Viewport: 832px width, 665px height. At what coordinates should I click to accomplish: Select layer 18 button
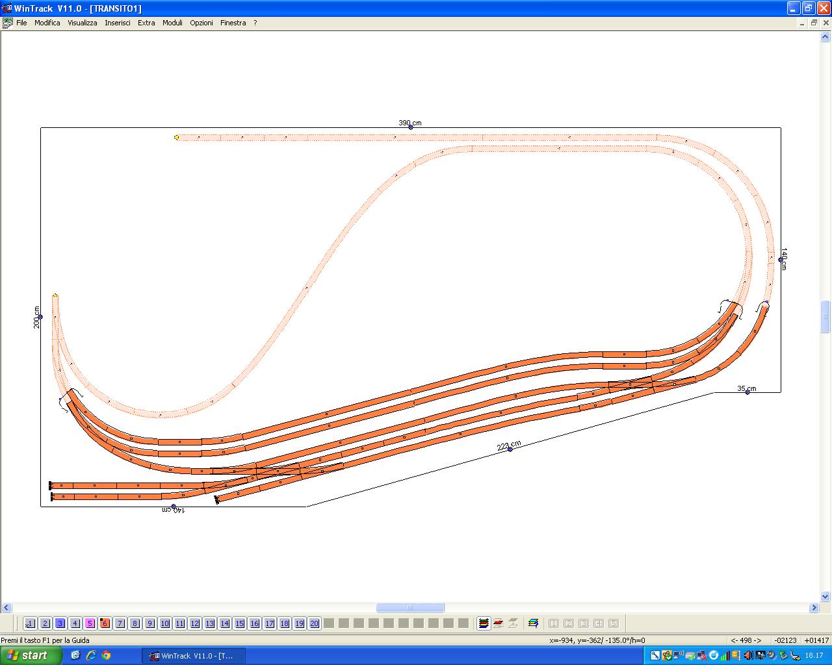284,623
